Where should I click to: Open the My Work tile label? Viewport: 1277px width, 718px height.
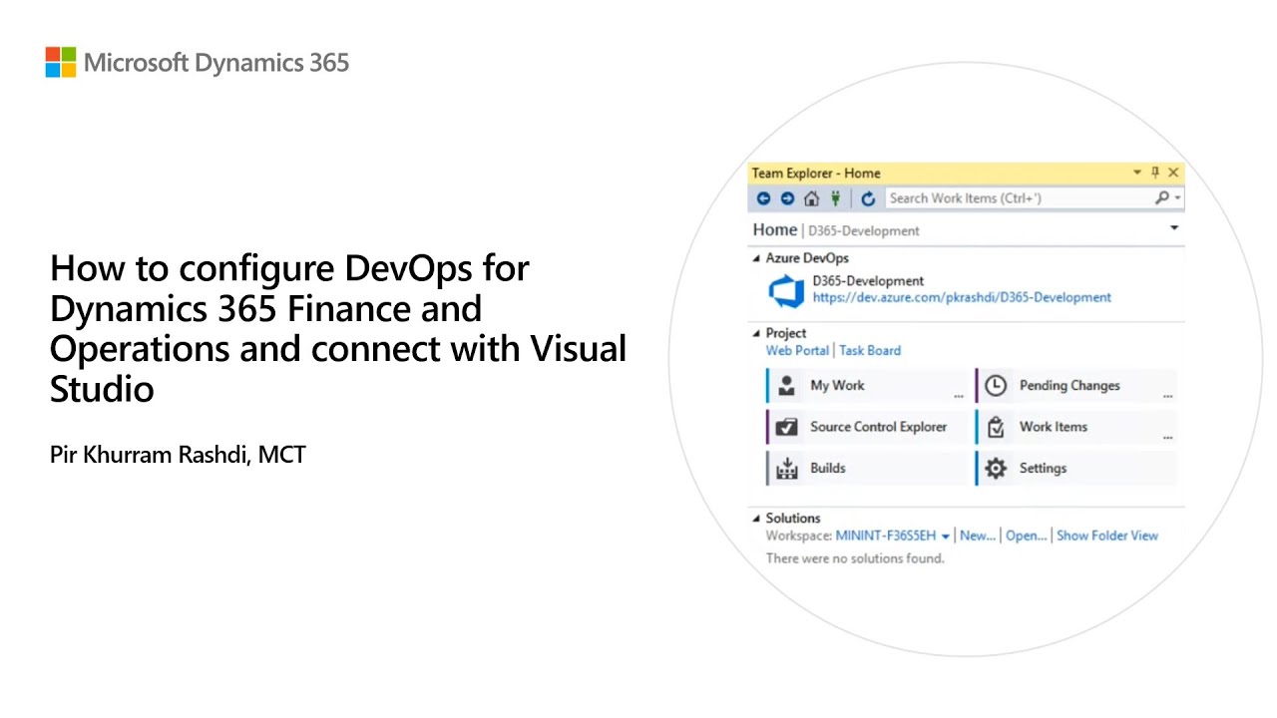point(837,386)
